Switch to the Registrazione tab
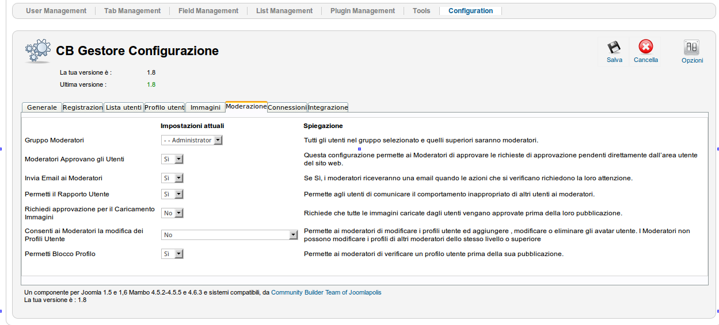The image size is (719, 325). click(83, 107)
